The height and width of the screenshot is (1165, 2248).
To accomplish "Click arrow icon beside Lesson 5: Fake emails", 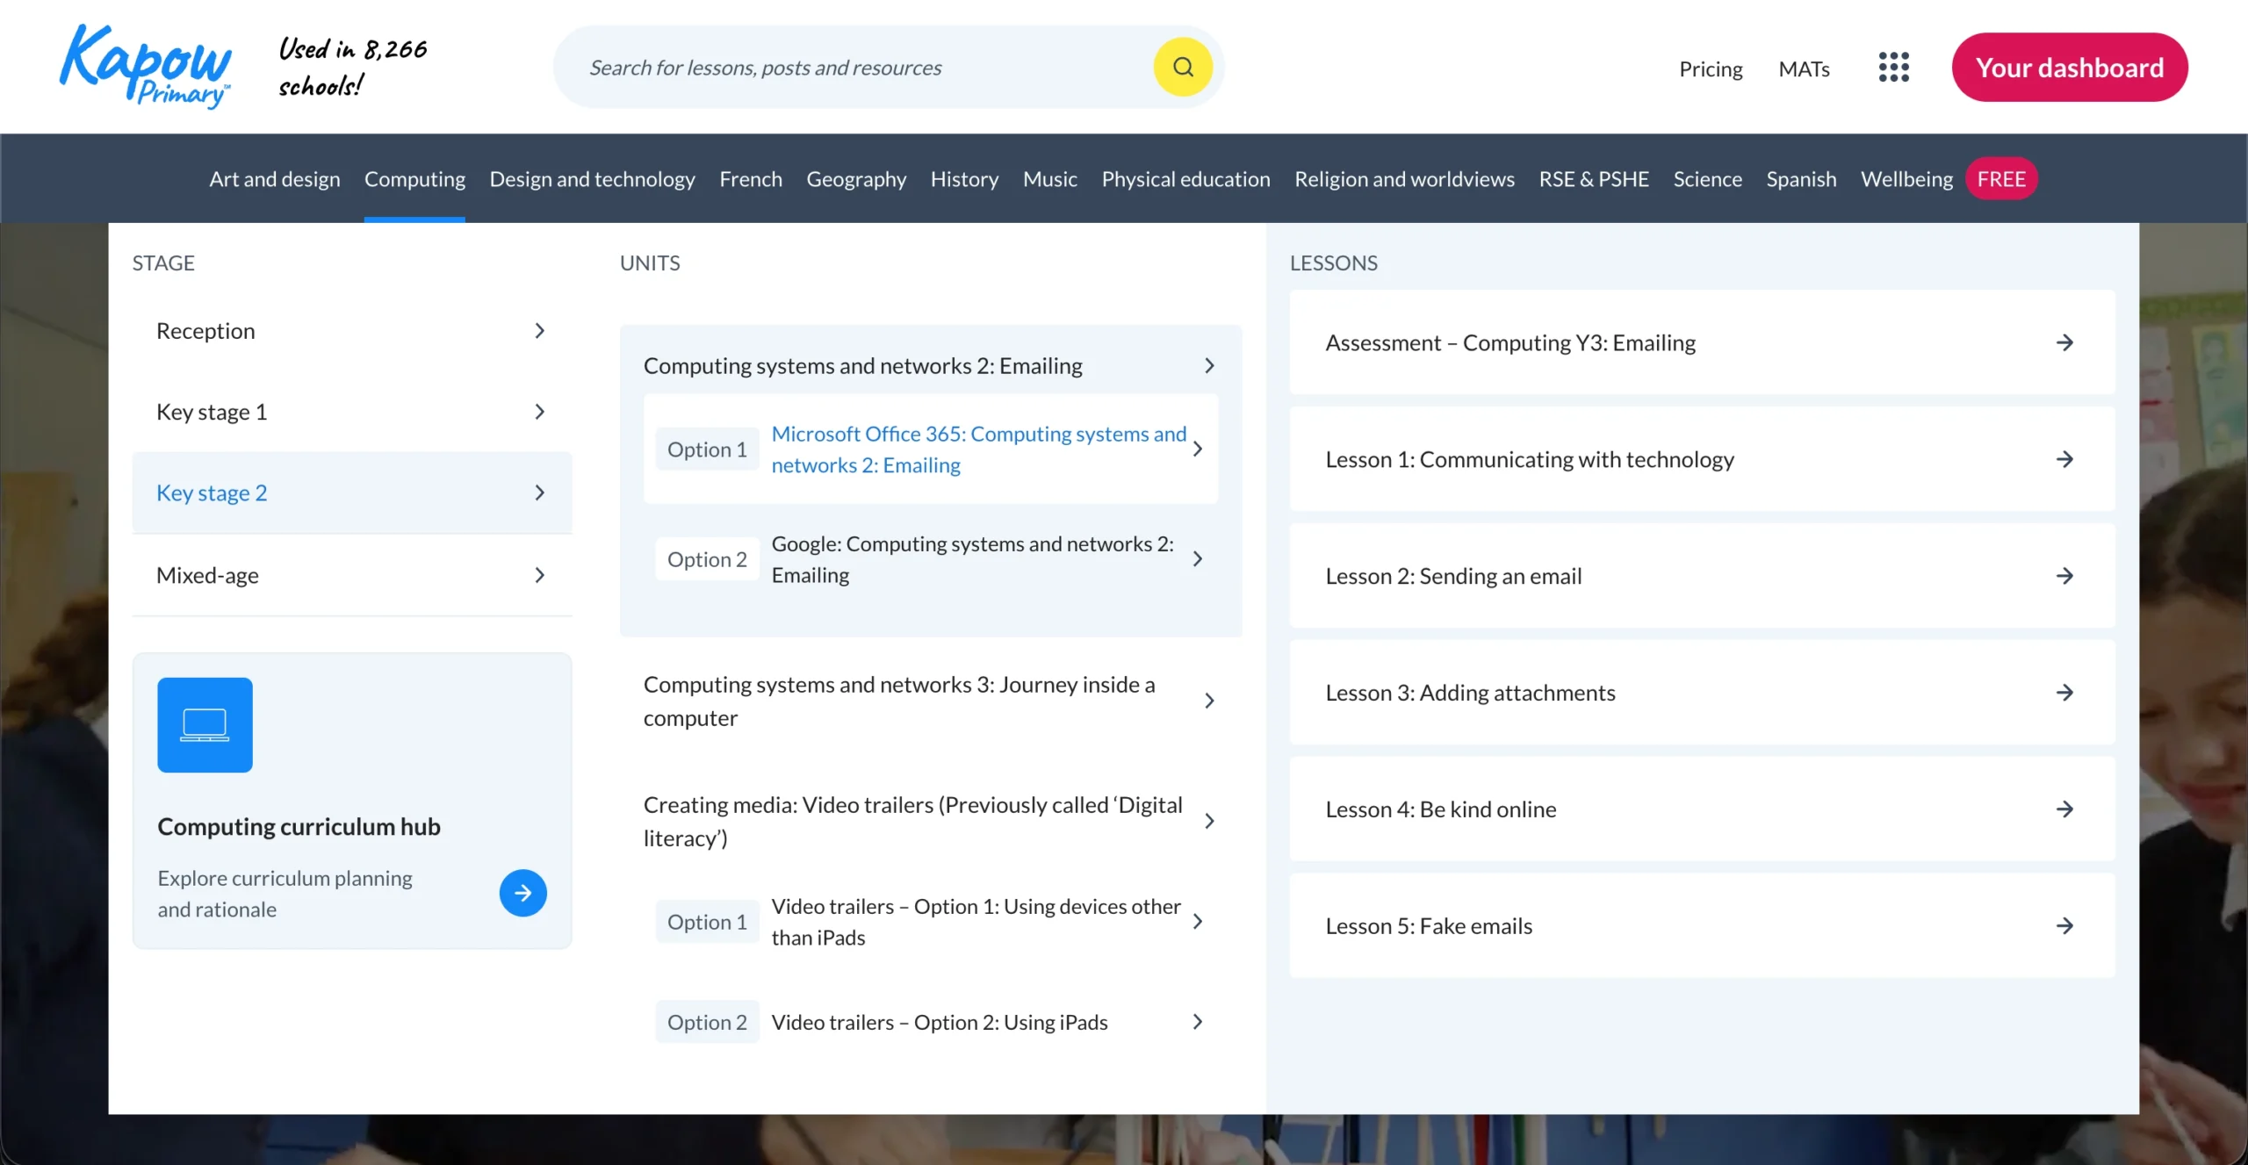I will tap(2064, 925).
